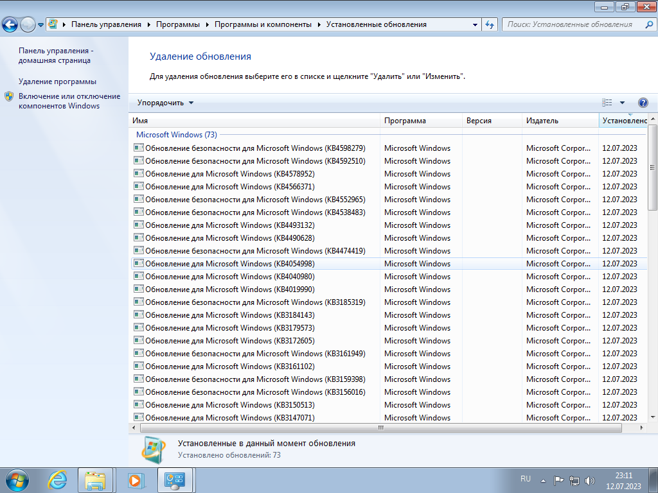The image size is (658, 493).
Task: Select update KB4493132 icon
Action: coord(139,225)
